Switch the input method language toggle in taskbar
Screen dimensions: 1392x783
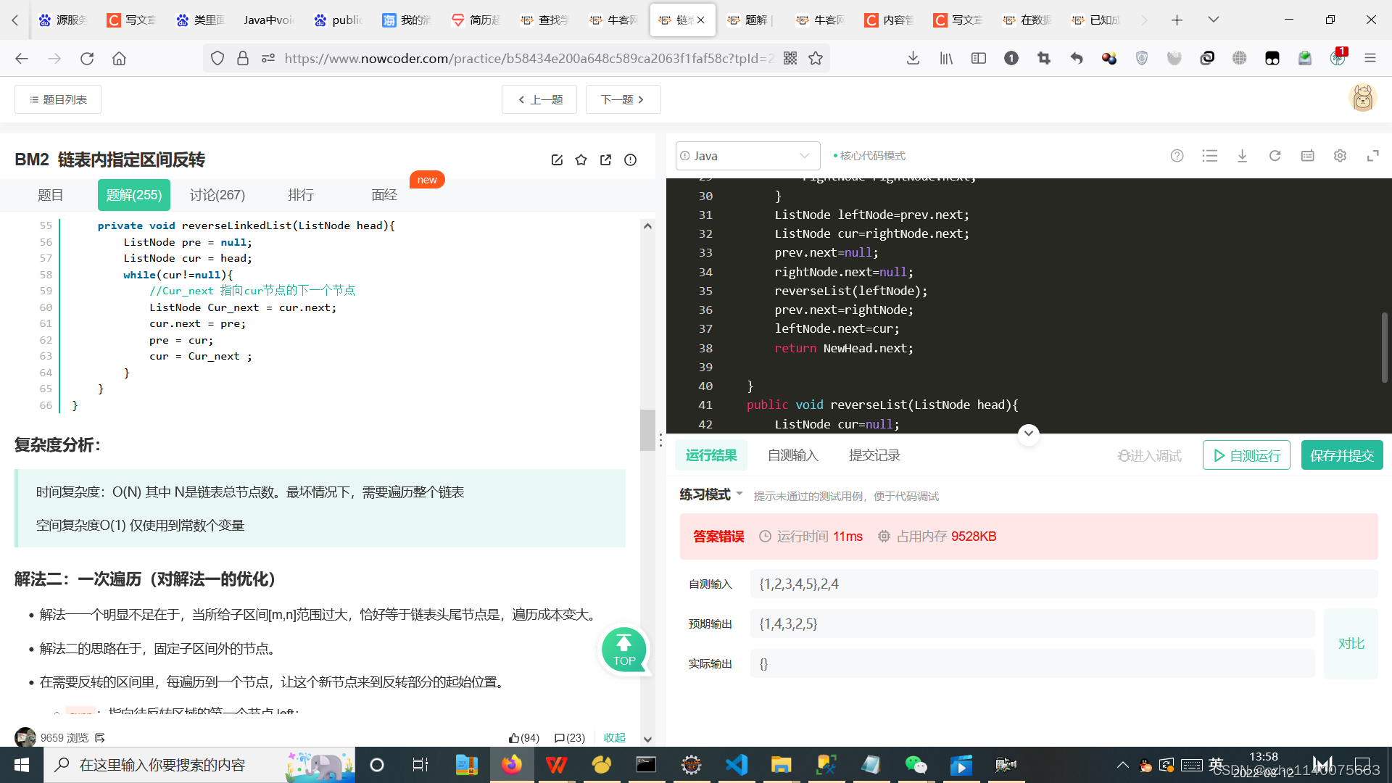pyautogui.click(x=1217, y=764)
